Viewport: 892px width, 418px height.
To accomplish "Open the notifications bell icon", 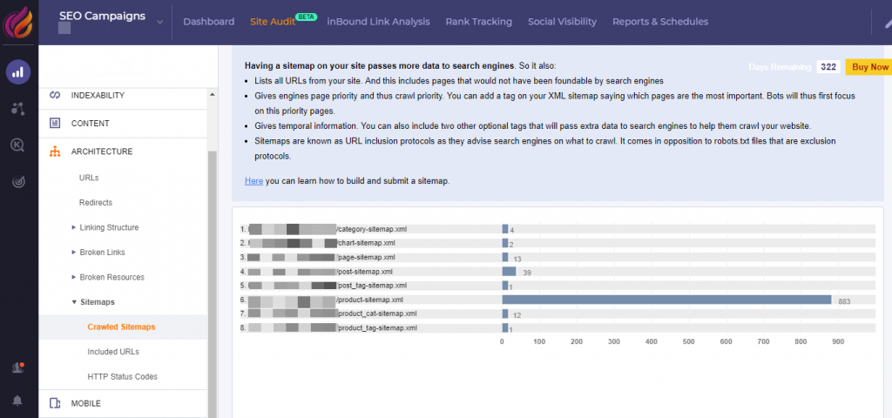I will pos(18,401).
